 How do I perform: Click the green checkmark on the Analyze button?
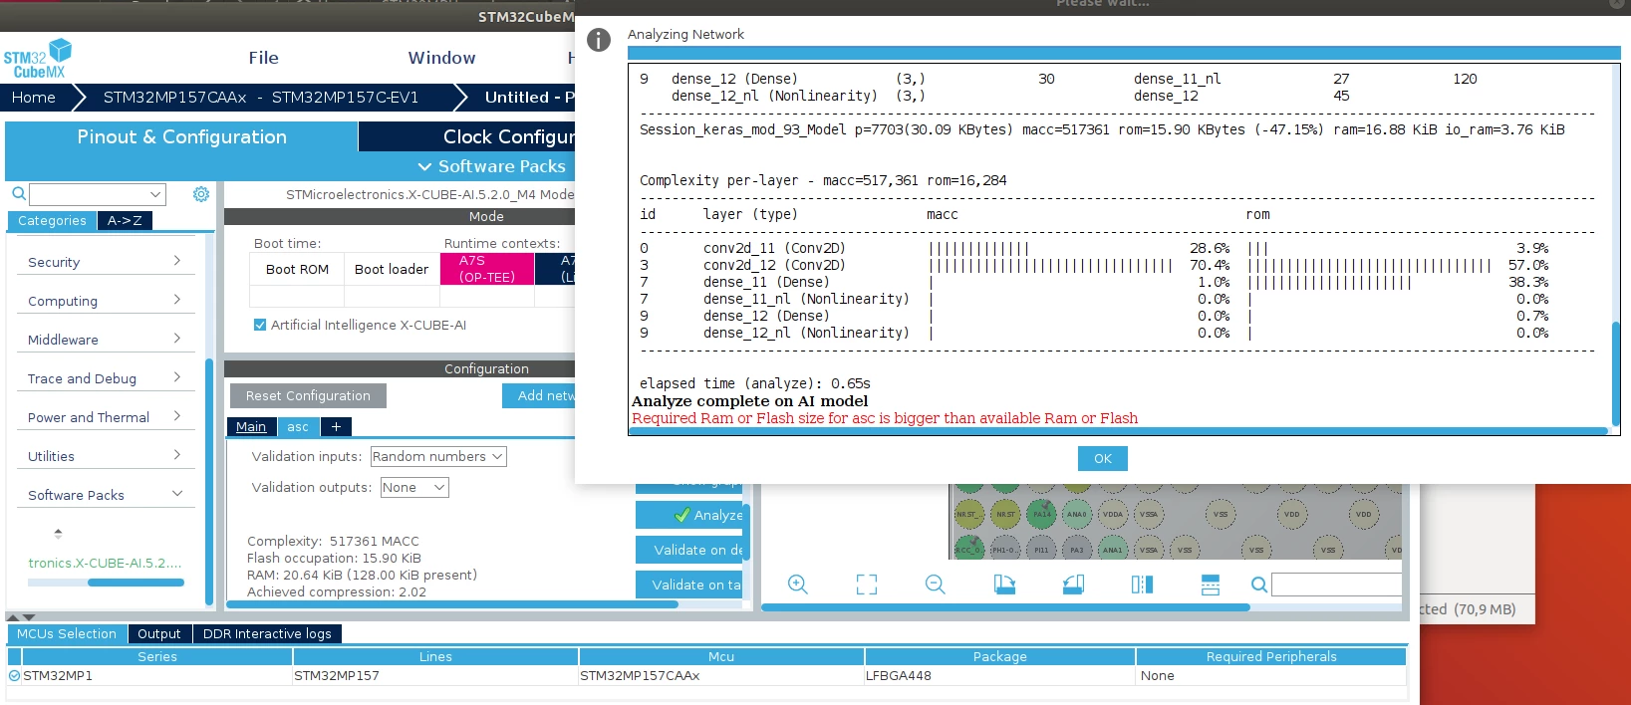point(682,515)
